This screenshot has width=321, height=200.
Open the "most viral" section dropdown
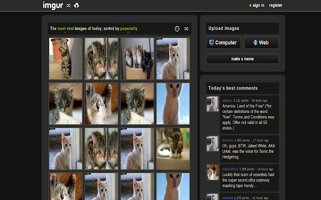(x=66, y=28)
